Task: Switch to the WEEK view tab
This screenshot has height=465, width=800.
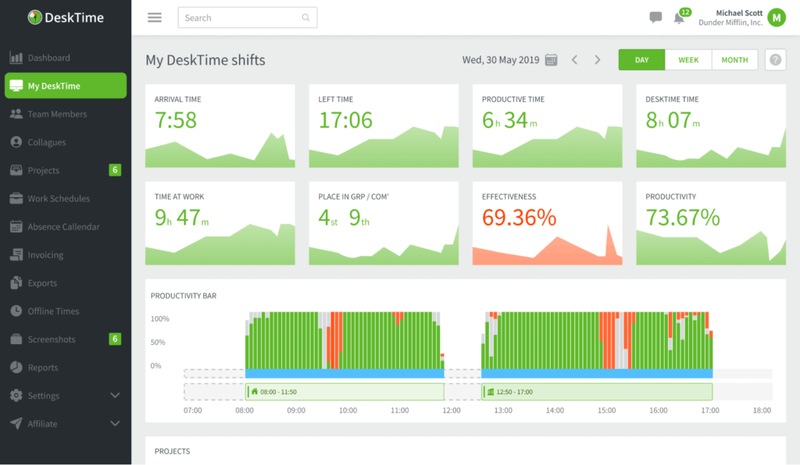Action: pos(687,59)
